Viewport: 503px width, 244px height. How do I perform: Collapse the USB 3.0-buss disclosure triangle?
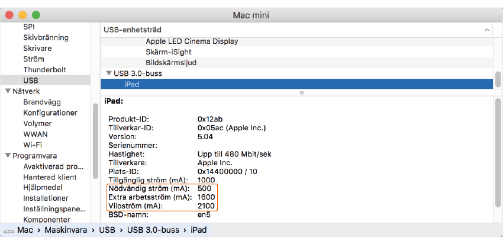tap(109, 73)
